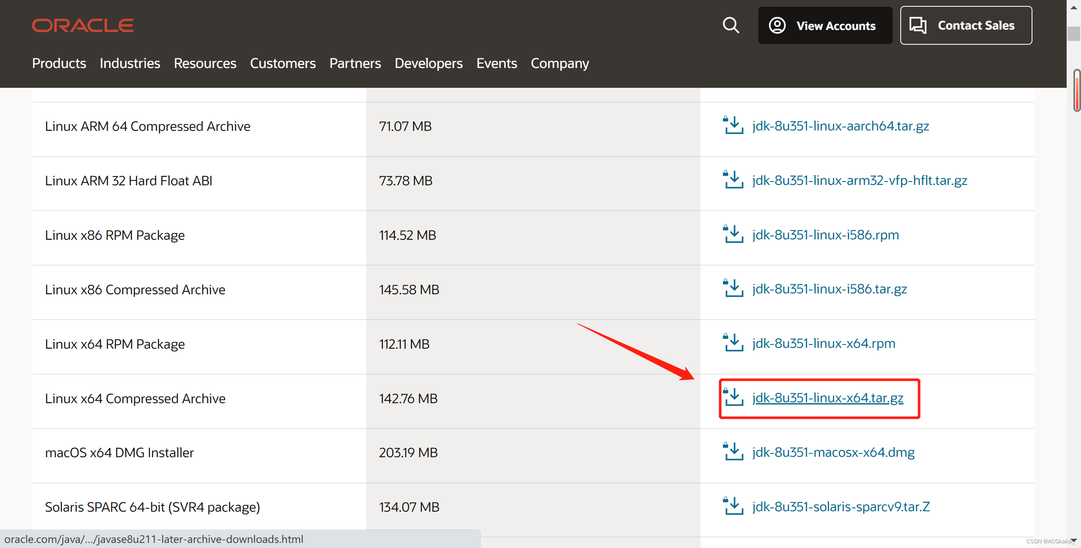Select 'Linux x86 RPM Package' text
This screenshot has width=1081, height=548.
(x=115, y=235)
